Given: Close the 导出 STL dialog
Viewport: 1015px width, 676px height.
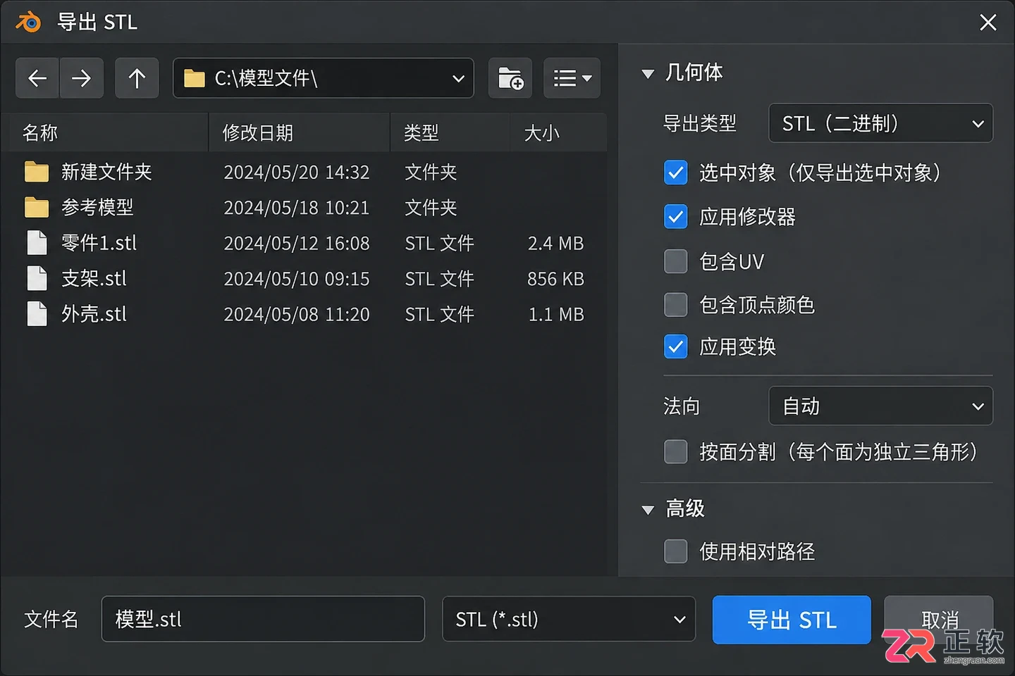Looking at the screenshot, I should pos(988,23).
